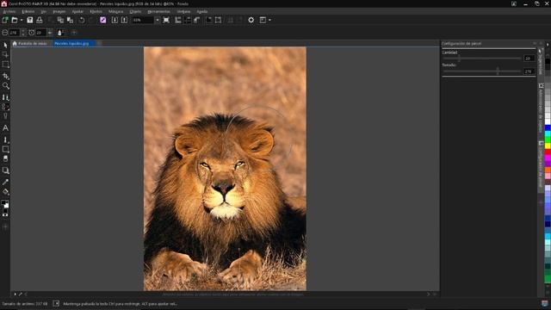Screen dimensions: 551x310
Task: Select the Eraser tool in the toolbox
Action: tap(5, 158)
